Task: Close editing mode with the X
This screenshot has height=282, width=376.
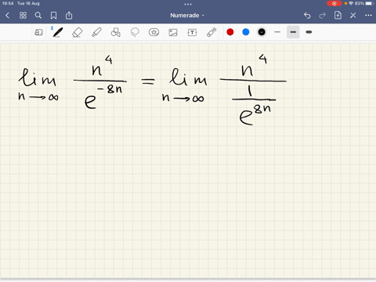Action: (353, 16)
